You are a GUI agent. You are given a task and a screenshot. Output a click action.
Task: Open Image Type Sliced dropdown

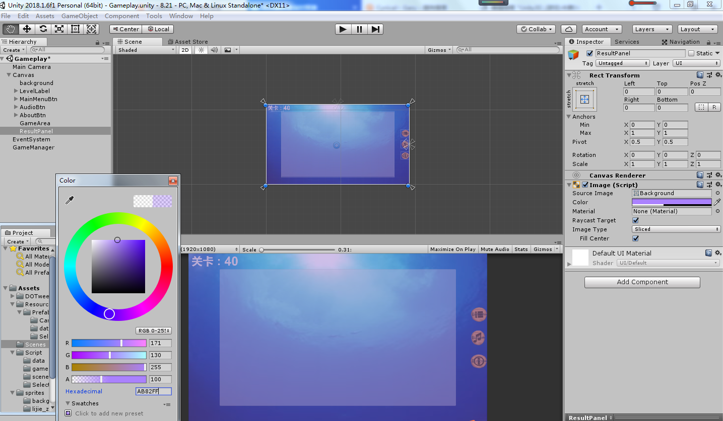click(676, 229)
